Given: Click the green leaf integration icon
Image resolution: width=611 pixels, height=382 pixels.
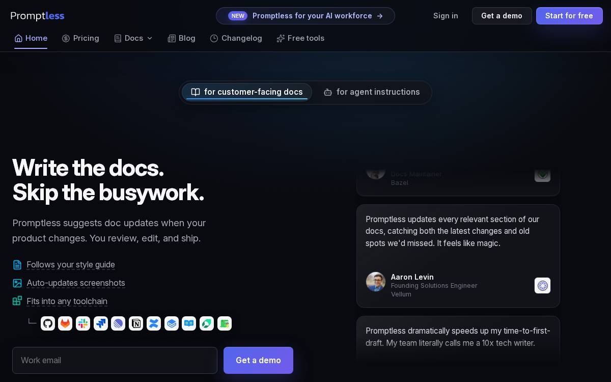Looking at the screenshot, I should (x=207, y=323).
